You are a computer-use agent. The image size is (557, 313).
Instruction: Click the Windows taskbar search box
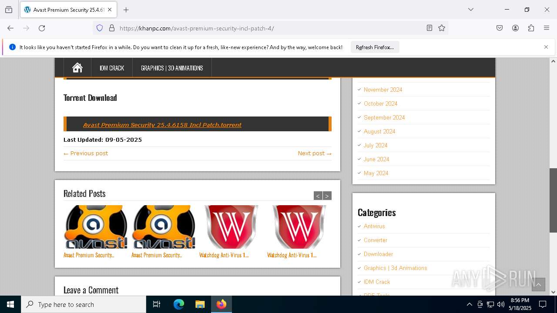[x=84, y=304]
